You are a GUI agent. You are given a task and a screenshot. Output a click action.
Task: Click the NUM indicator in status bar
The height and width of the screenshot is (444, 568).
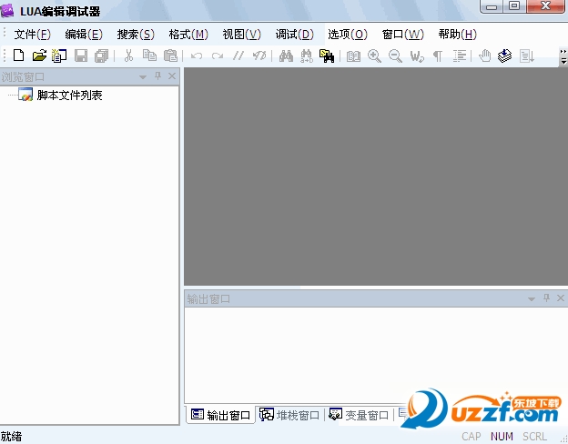pyautogui.click(x=502, y=437)
